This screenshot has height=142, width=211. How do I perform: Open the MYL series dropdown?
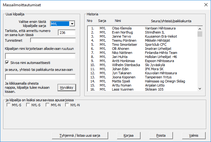(72, 24)
